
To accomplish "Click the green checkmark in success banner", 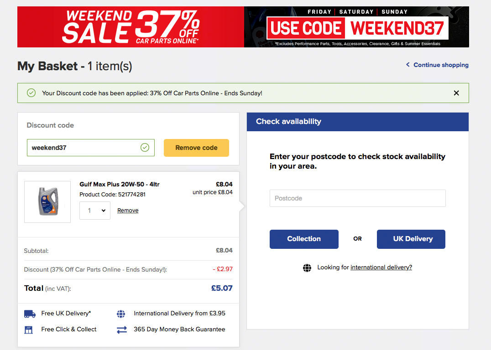I will pos(31,93).
